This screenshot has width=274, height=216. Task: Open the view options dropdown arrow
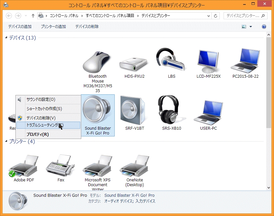(251, 27)
